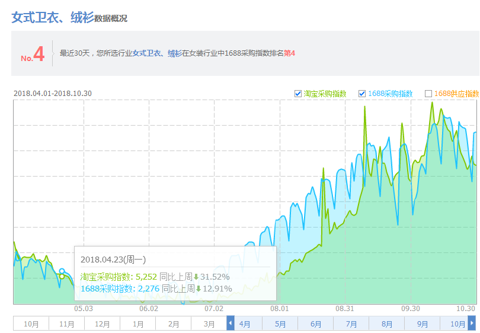480x333 pixels.
Task: Select 7月 in the month timeline
Action: pos(351,324)
